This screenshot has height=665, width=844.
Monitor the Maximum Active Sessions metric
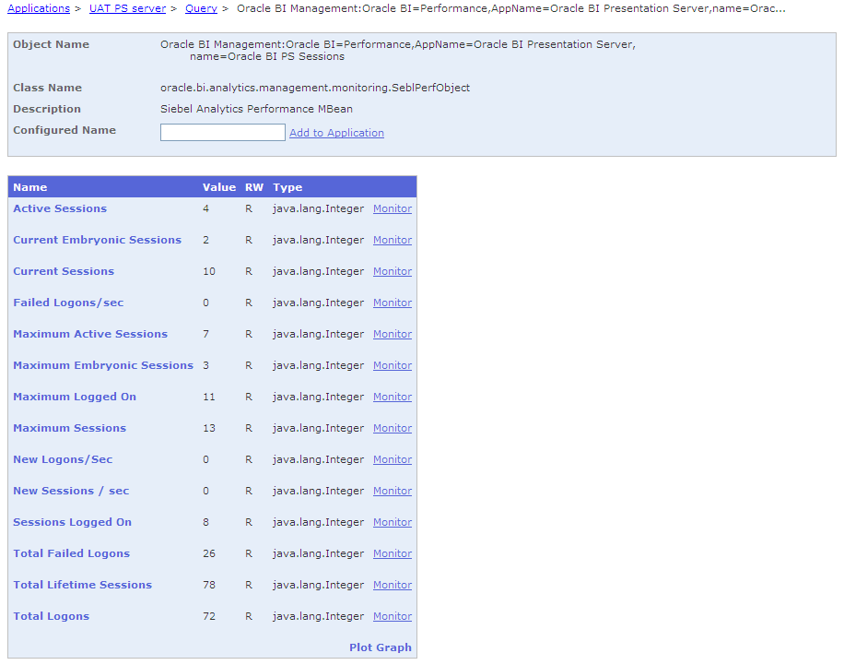(x=392, y=334)
